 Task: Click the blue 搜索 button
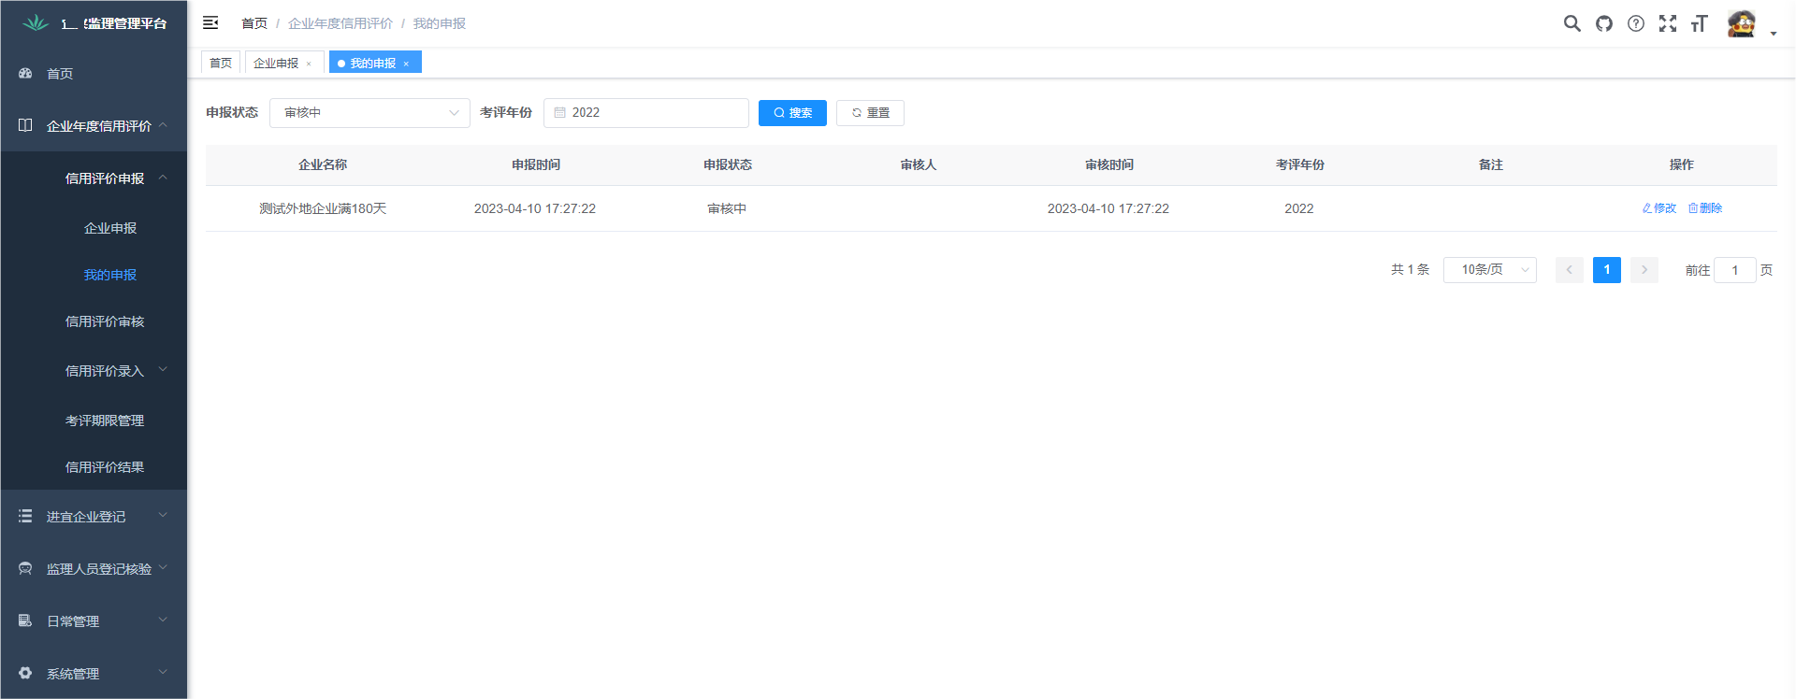(792, 113)
